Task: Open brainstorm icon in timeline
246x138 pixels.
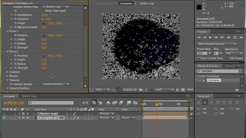Action: 129,103
